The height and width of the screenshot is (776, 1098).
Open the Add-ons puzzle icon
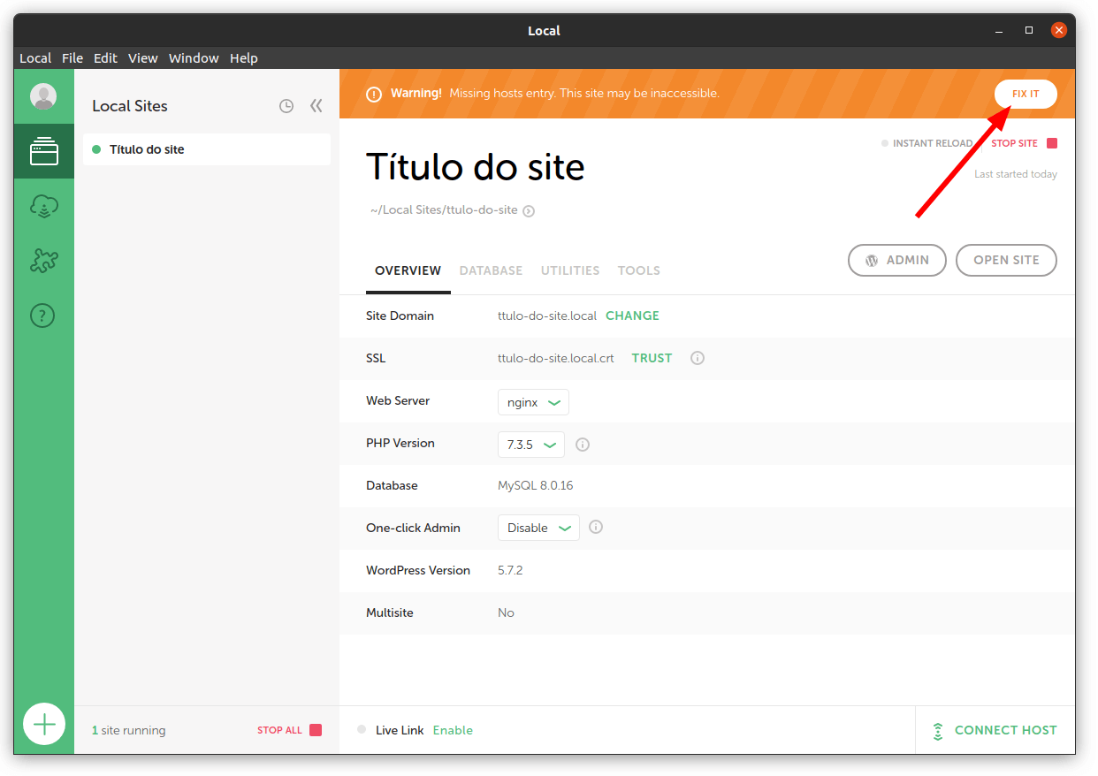[x=43, y=261]
